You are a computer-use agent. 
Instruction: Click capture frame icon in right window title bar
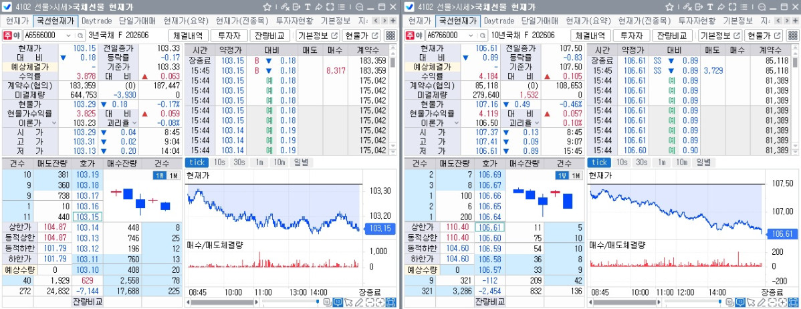[732, 7]
